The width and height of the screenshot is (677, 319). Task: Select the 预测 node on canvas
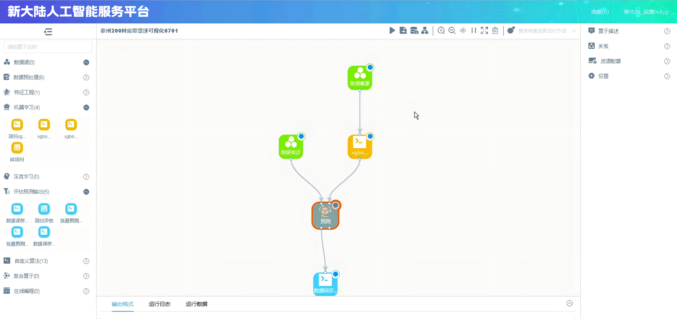(x=325, y=216)
